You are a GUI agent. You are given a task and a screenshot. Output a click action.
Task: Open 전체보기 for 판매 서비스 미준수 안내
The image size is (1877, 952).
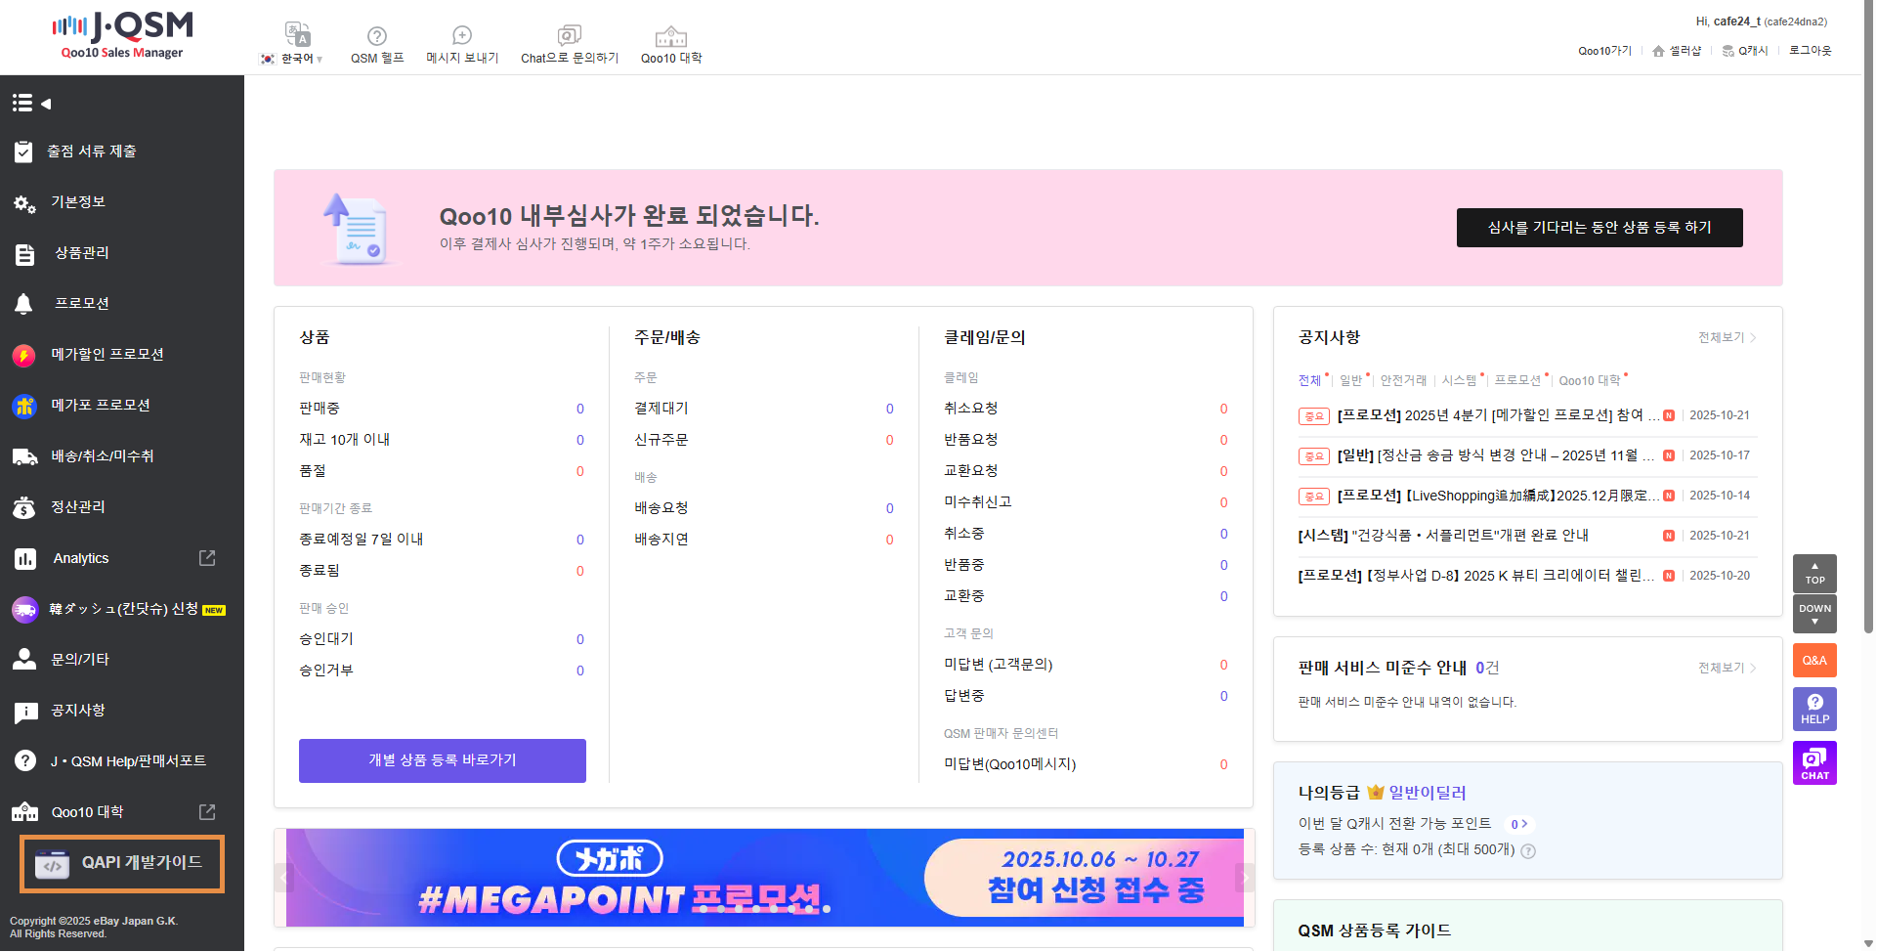[1727, 668]
